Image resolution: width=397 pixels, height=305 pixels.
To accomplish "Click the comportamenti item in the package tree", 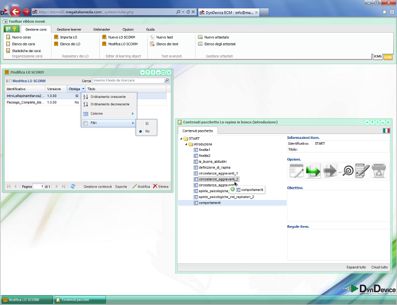I will coord(210,202).
